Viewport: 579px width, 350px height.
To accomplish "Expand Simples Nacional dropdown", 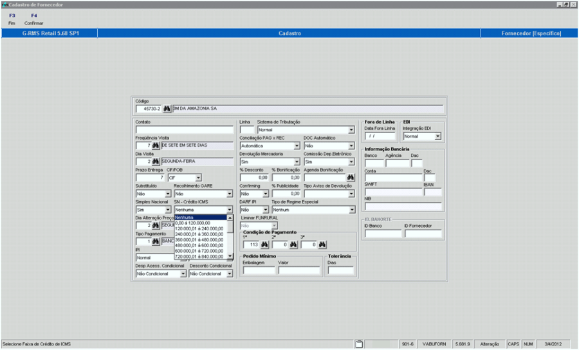I will pyautogui.click(x=168, y=210).
